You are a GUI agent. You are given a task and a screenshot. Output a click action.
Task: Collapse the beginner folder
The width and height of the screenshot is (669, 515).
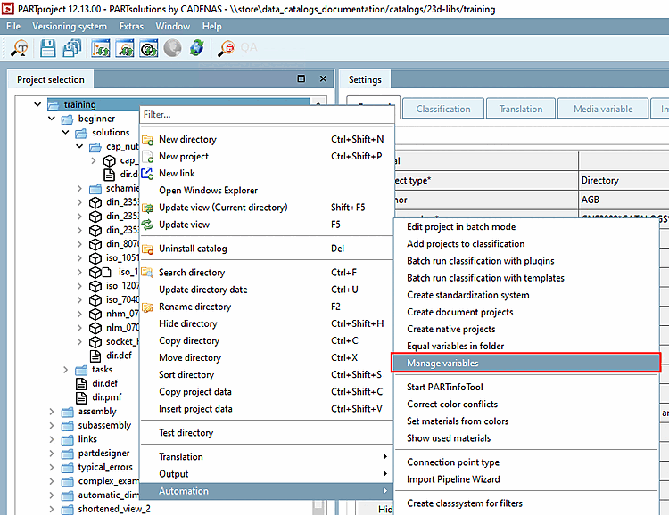click(x=52, y=119)
